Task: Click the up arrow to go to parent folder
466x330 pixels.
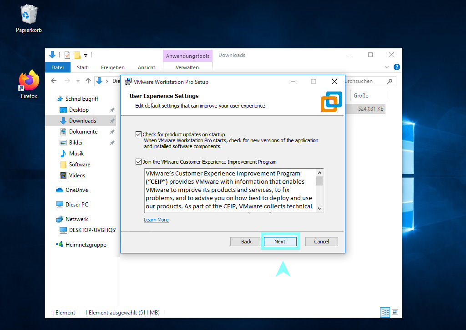Action: click(88, 81)
